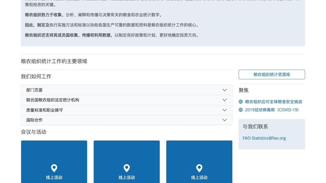Click location pin on second 线上活动 card
The height and width of the screenshot is (183, 326).
127,168
